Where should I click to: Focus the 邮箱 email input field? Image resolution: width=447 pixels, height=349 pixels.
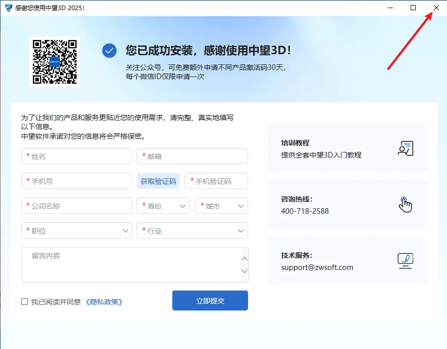192,156
